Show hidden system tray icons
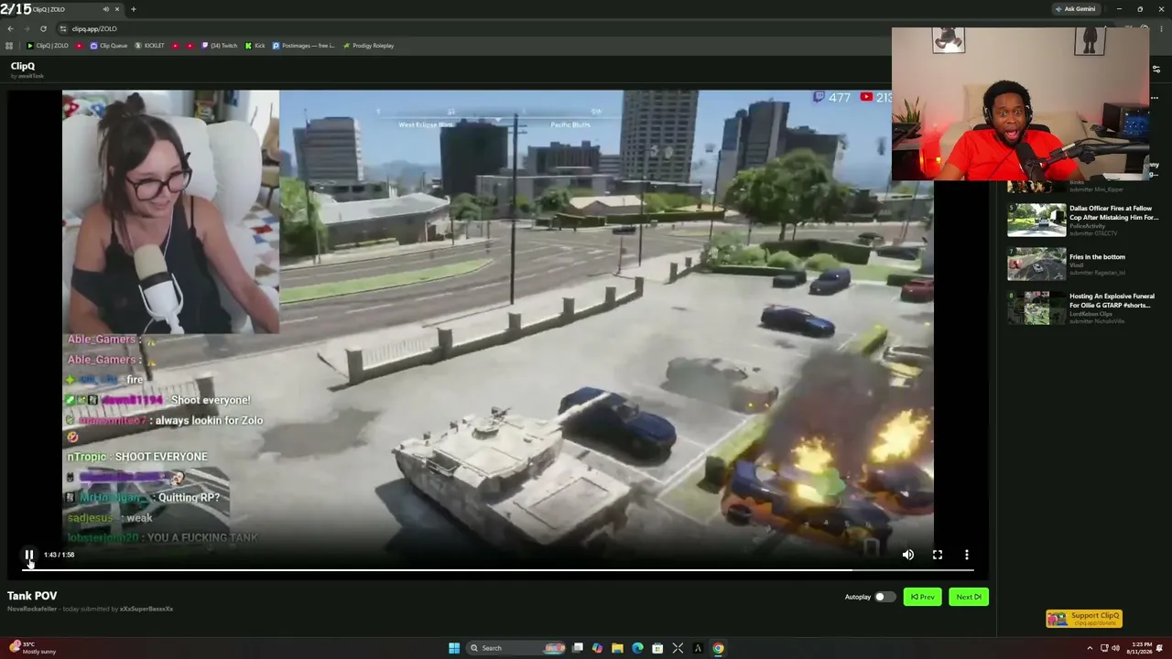This screenshot has height=659, width=1172. [x=1091, y=648]
